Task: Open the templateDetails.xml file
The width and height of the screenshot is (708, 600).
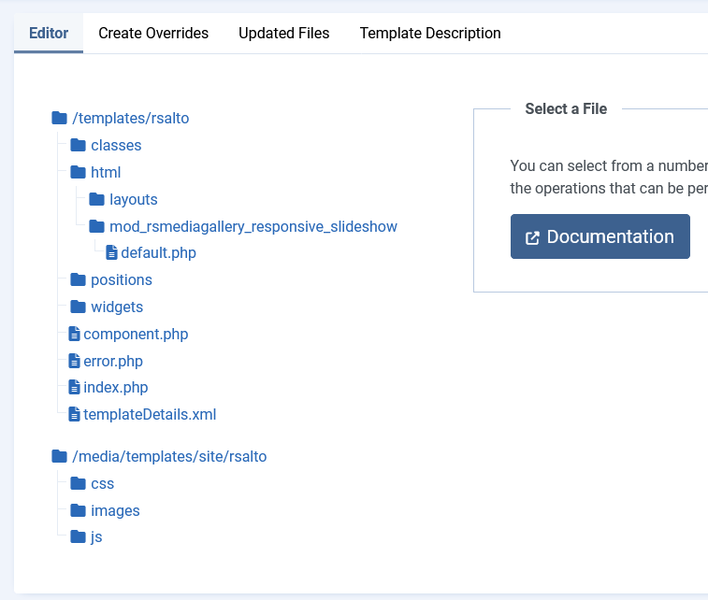Action: point(150,415)
